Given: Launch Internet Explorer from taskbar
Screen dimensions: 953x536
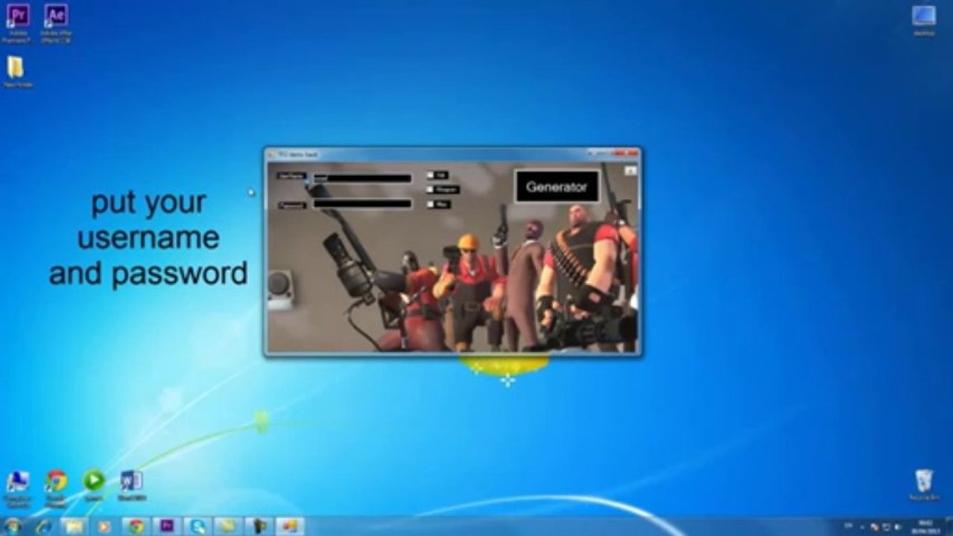Looking at the screenshot, I should click(x=44, y=526).
